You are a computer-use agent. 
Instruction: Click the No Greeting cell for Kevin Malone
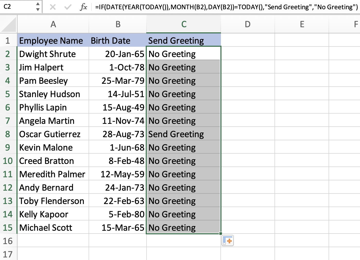[184, 147]
